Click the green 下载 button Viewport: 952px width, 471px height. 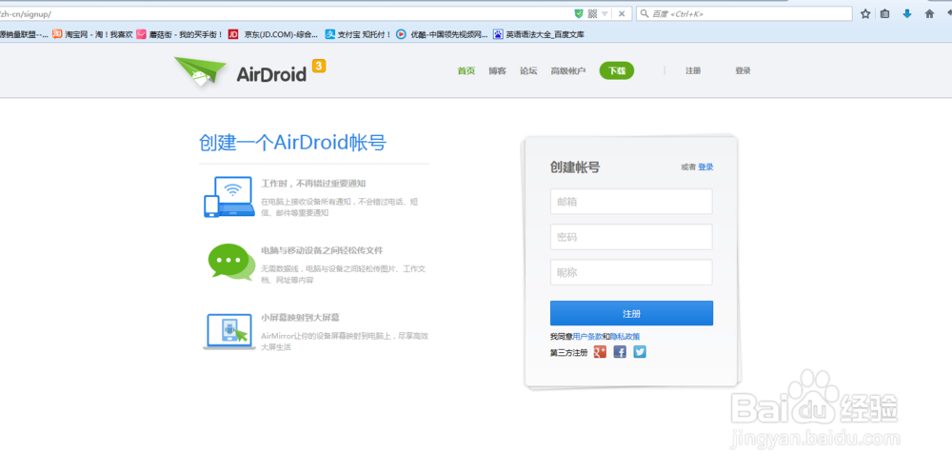point(616,71)
